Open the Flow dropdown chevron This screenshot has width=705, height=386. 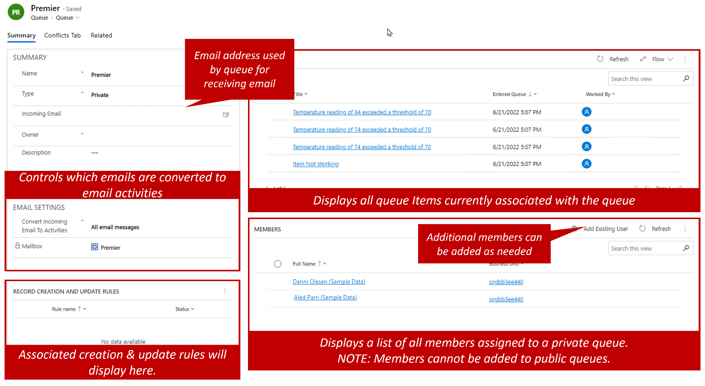pyautogui.click(x=670, y=59)
